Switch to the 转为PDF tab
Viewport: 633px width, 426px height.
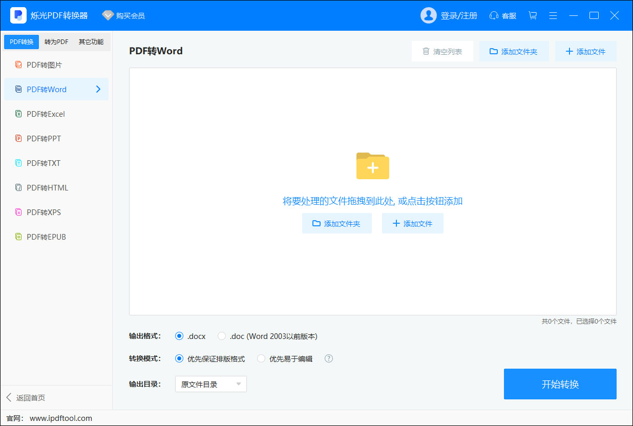pyautogui.click(x=56, y=42)
